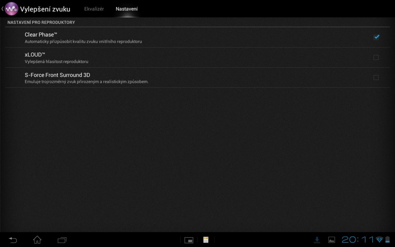This screenshot has width=395, height=247.
Task: Select the Clear Phase setting row
Action: [x=197, y=38]
